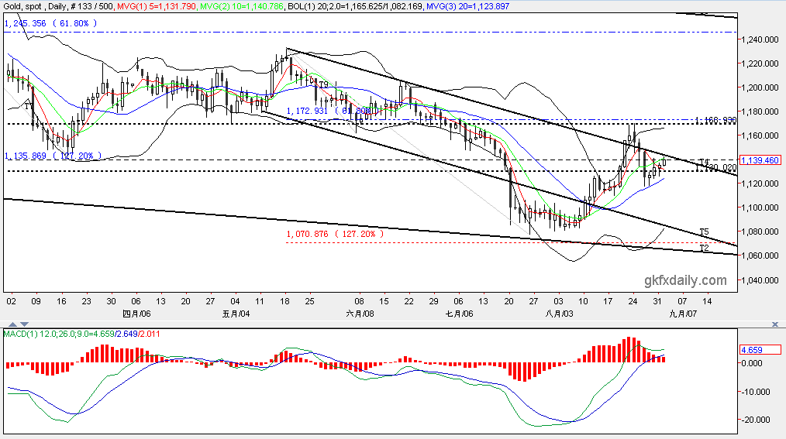786x439 pixels.
Task: Click the MVG(1) 5 red indicator label
Action: 157,6
